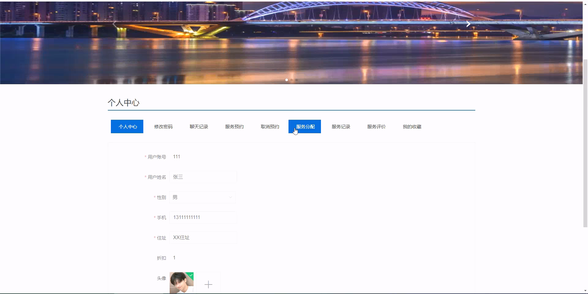Select the first carousel indicator dot

[x=287, y=80]
